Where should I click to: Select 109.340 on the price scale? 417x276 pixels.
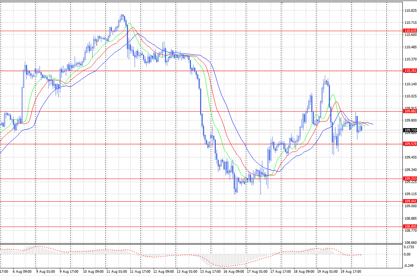click(x=410, y=170)
